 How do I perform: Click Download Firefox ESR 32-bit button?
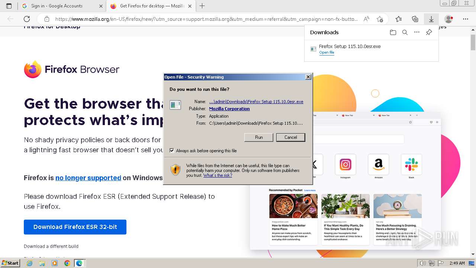click(x=75, y=227)
